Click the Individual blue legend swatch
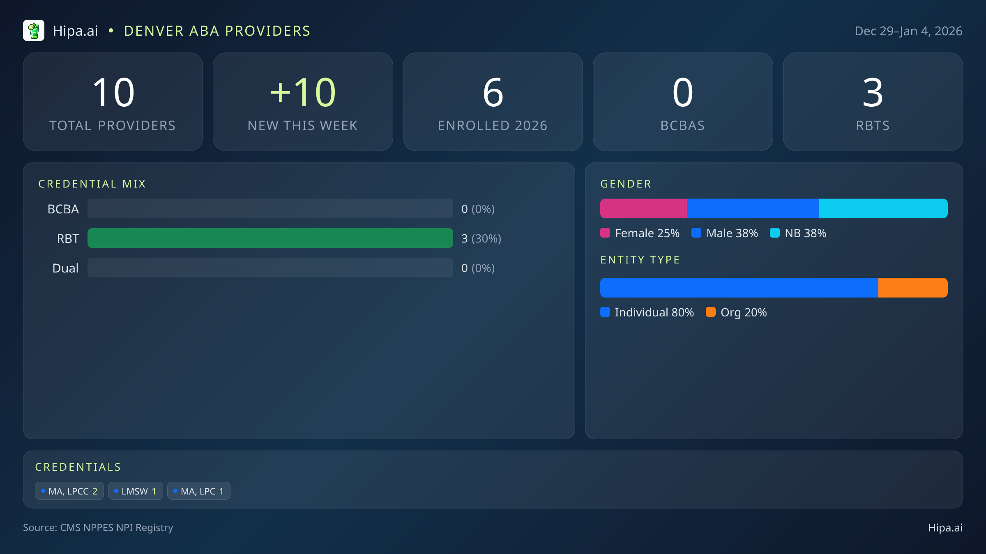Viewport: 986px width, 554px height. pos(605,312)
